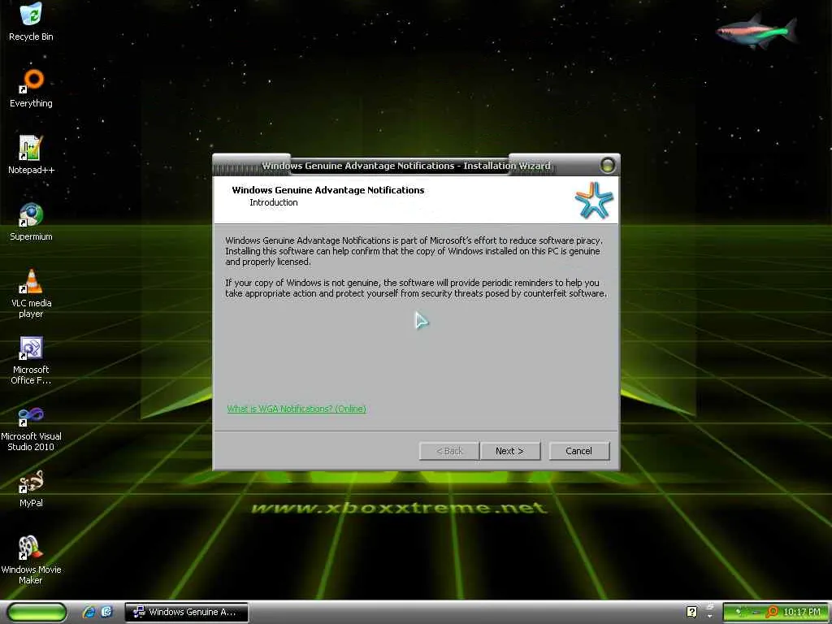Open the MyPal browser shortcut
Viewport: 832px width, 624px height.
coord(32,488)
